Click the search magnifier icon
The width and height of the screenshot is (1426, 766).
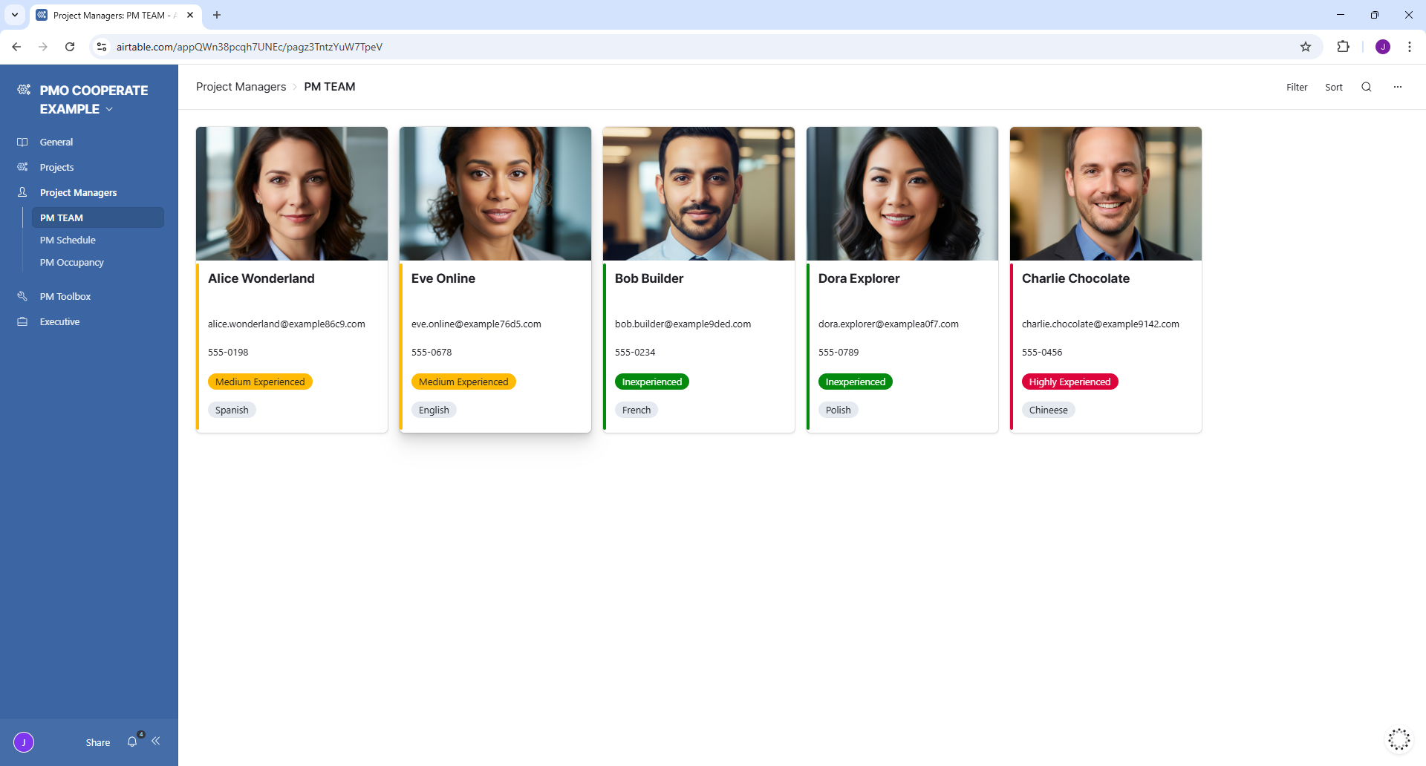1366,87
